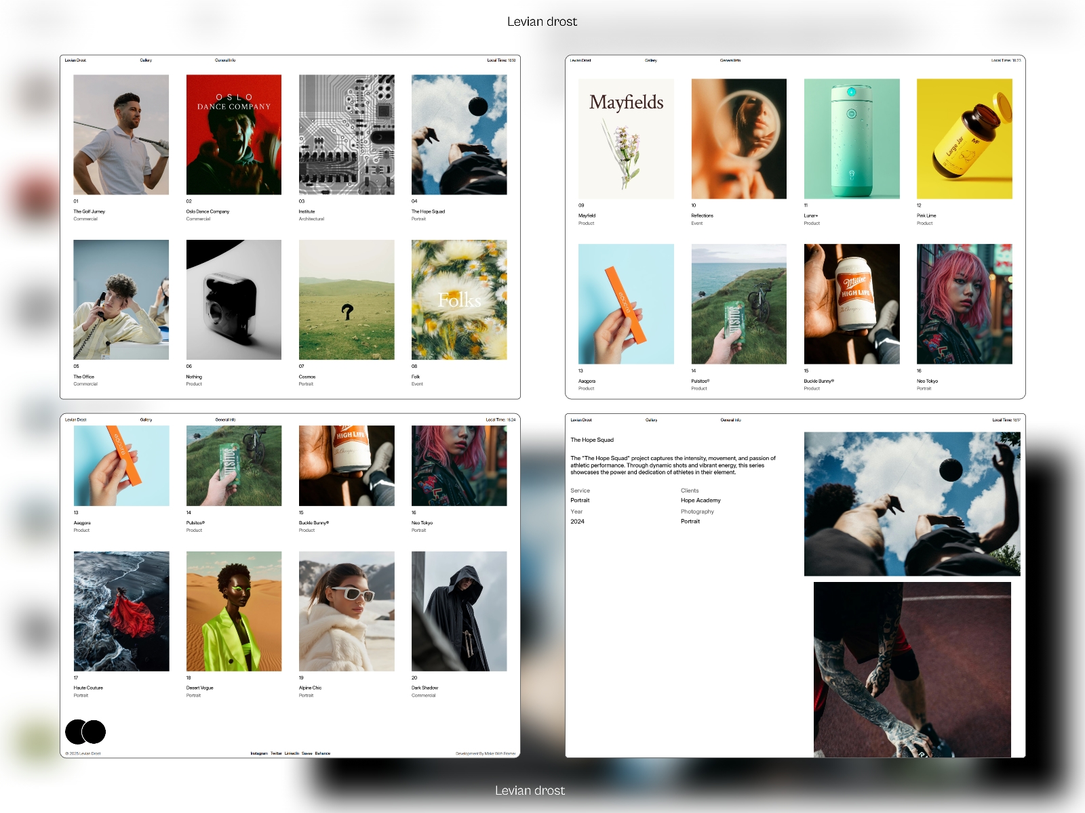Click Local Time in the Hope Squad detail header
Image resolution: width=1085 pixels, height=813 pixels.
coord(1006,420)
